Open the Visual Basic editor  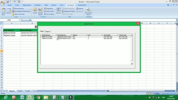pos(3,12)
